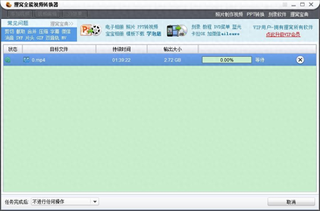Open the title bar menu icon
Screen dimensions: 320x211
(x=285, y=5)
